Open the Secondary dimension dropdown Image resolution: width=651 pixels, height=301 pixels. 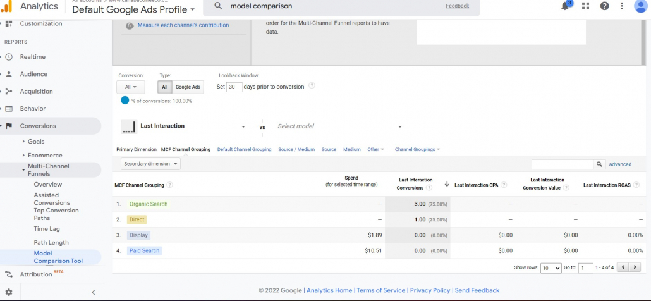[150, 164]
